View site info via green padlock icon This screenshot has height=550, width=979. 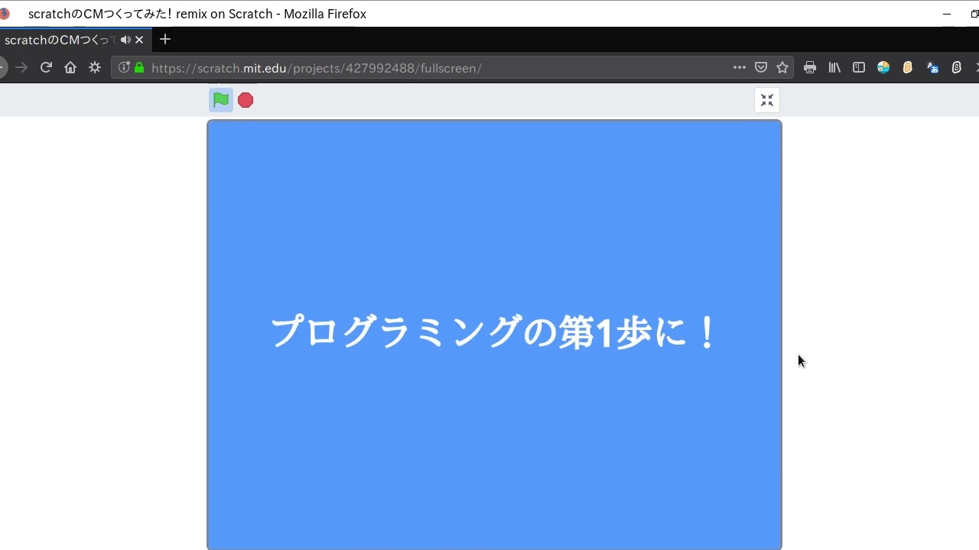click(x=139, y=67)
